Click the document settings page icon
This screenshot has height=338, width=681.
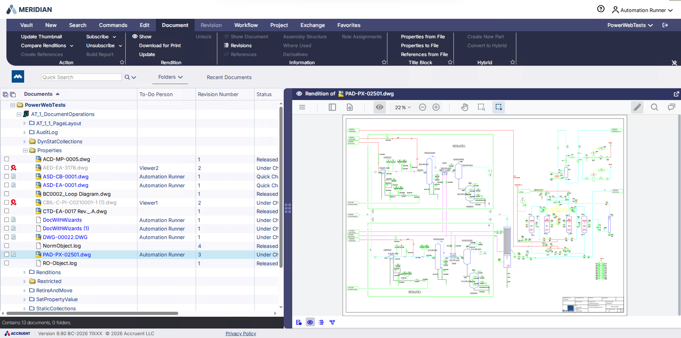point(350,107)
